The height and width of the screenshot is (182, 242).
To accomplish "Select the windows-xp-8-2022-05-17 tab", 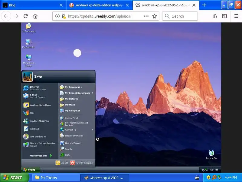I will click(x=166, y=5).
